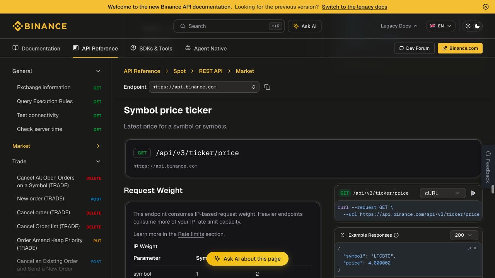Open the Rate limits link

coord(191,234)
